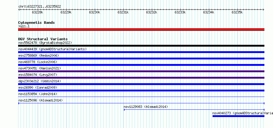Click the 63228k ruler tick label

click(38, 12)
